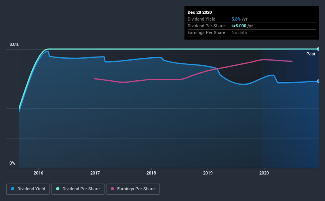Click the No data earnings per share text
The height and width of the screenshot is (201, 325).
coord(239,32)
